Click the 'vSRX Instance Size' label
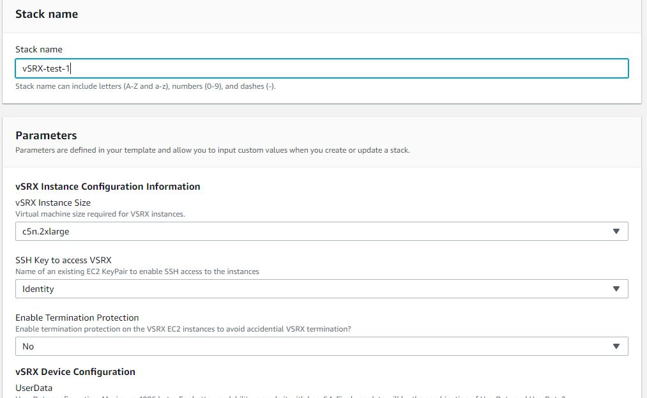Screen dimensions: 647x398 (53, 203)
